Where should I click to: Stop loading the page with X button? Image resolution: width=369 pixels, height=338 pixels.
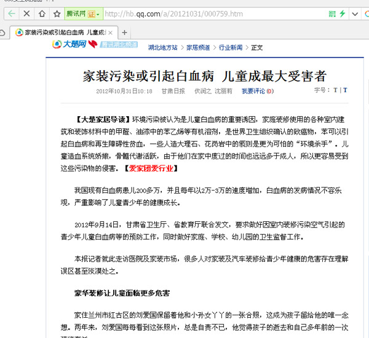(26, 13)
